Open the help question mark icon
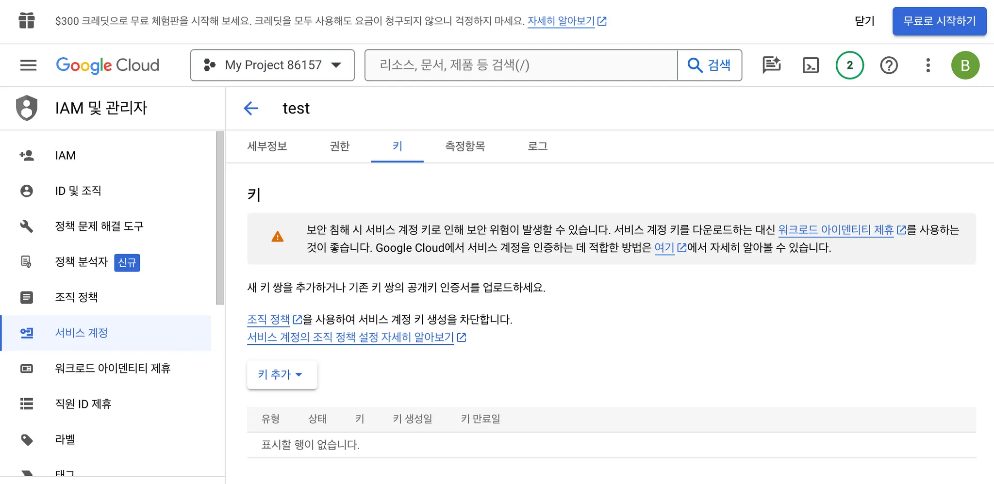Image resolution: width=994 pixels, height=484 pixels. tap(889, 65)
